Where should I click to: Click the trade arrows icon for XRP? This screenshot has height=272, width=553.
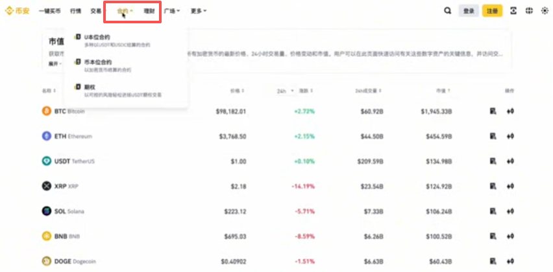click(510, 186)
